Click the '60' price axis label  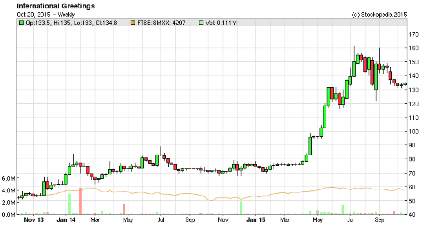pos(412,187)
